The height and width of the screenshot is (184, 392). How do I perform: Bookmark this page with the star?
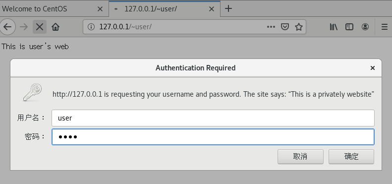tap(299, 27)
